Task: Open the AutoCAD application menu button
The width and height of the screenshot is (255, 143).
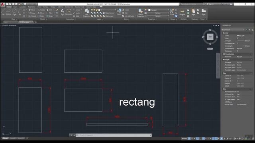Action: 2,5
